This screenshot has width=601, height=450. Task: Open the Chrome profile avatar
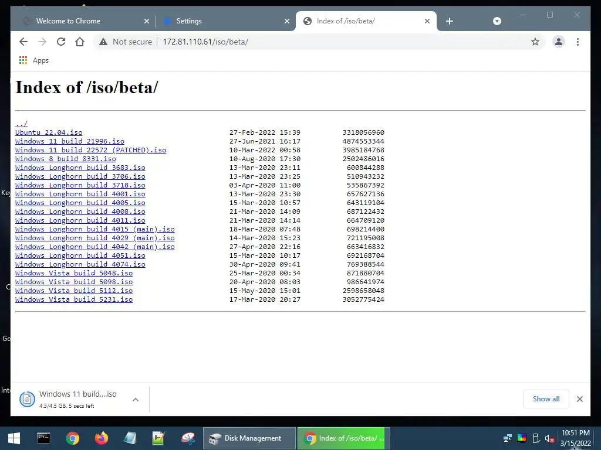[x=559, y=42]
